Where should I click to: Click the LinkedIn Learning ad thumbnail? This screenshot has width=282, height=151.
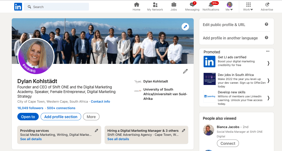(209, 96)
